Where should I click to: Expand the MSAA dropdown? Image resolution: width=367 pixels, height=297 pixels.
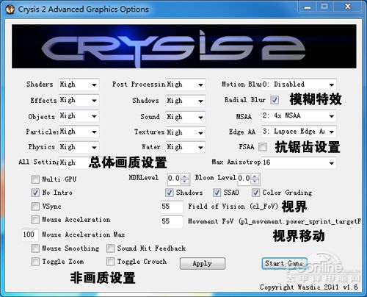(299, 115)
